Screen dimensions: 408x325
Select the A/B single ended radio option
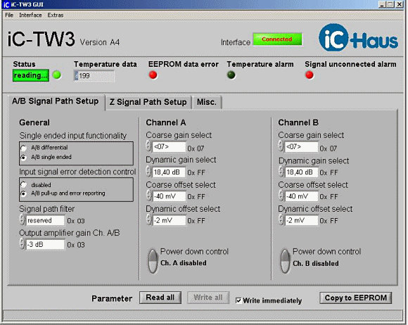tap(24, 158)
